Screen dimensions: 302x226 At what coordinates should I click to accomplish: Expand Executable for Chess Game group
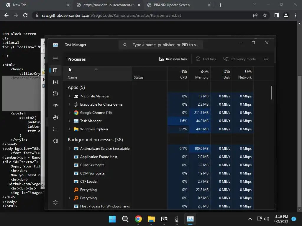[x=70, y=104]
